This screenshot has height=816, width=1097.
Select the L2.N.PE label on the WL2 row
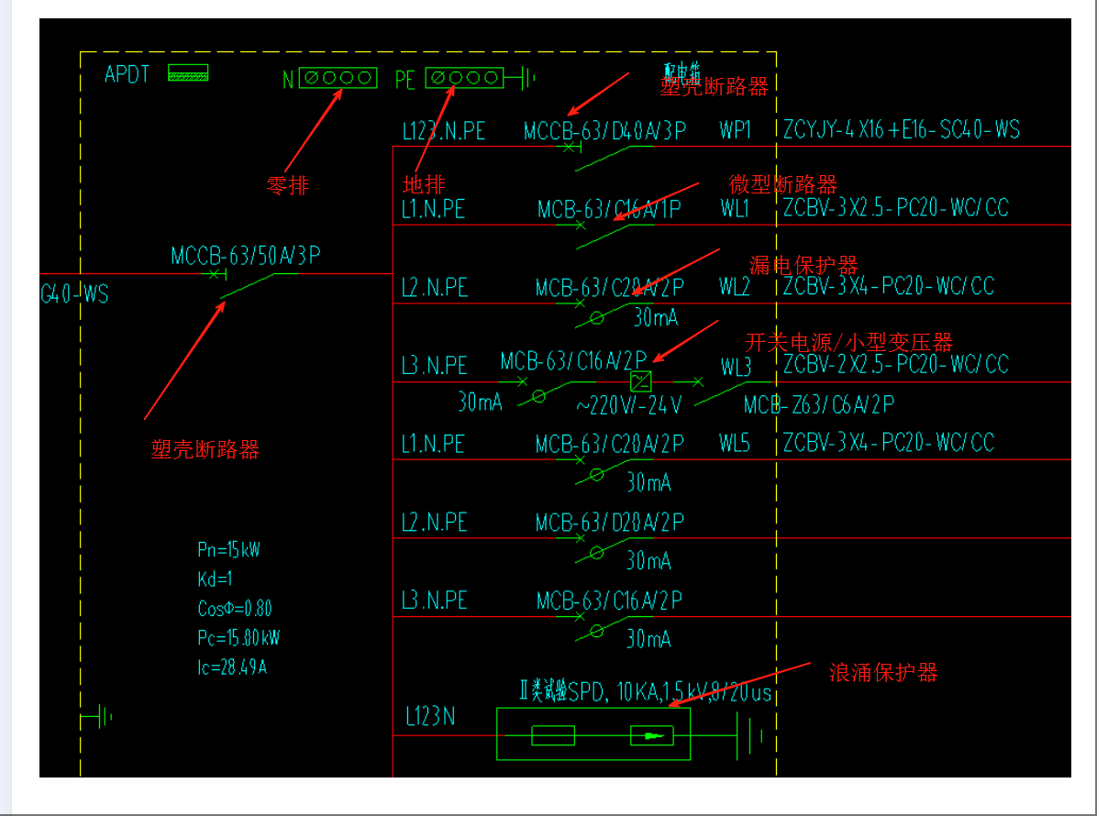pos(435,287)
